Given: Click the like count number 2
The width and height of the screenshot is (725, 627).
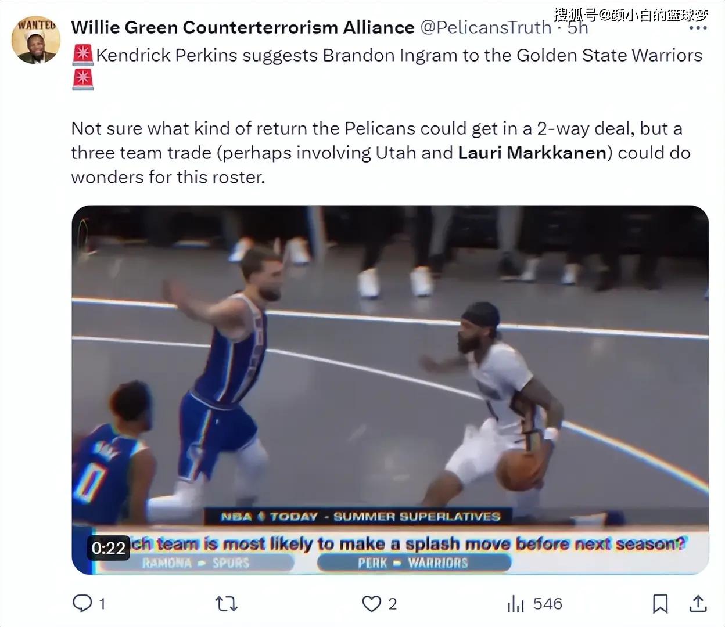Looking at the screenshot, I should pyautogui.click(x=393, y=604).
